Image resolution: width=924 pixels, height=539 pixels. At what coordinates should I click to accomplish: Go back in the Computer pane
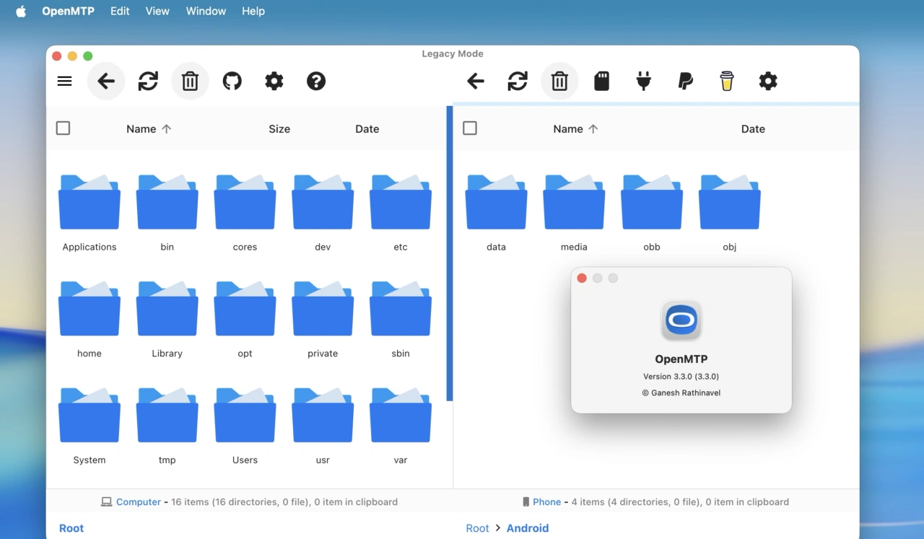click(106, 81)
